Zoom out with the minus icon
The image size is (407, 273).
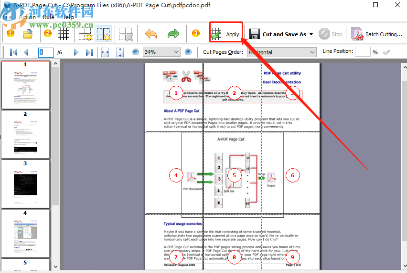136,52
